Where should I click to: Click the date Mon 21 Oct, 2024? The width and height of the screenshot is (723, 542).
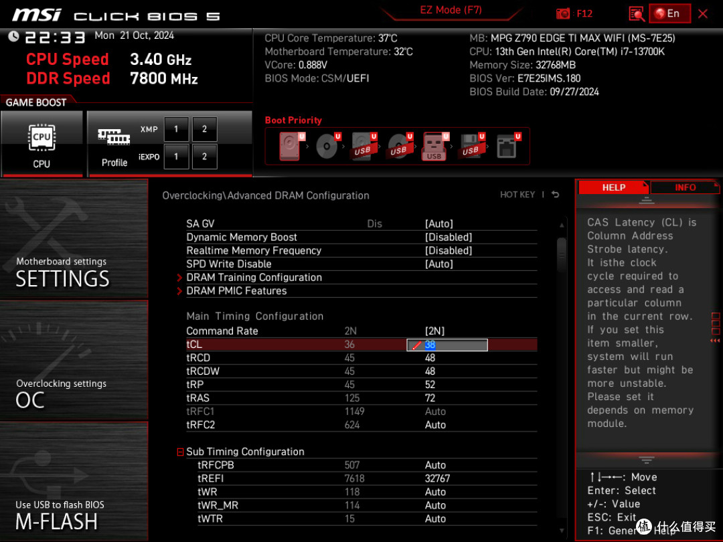134,35
